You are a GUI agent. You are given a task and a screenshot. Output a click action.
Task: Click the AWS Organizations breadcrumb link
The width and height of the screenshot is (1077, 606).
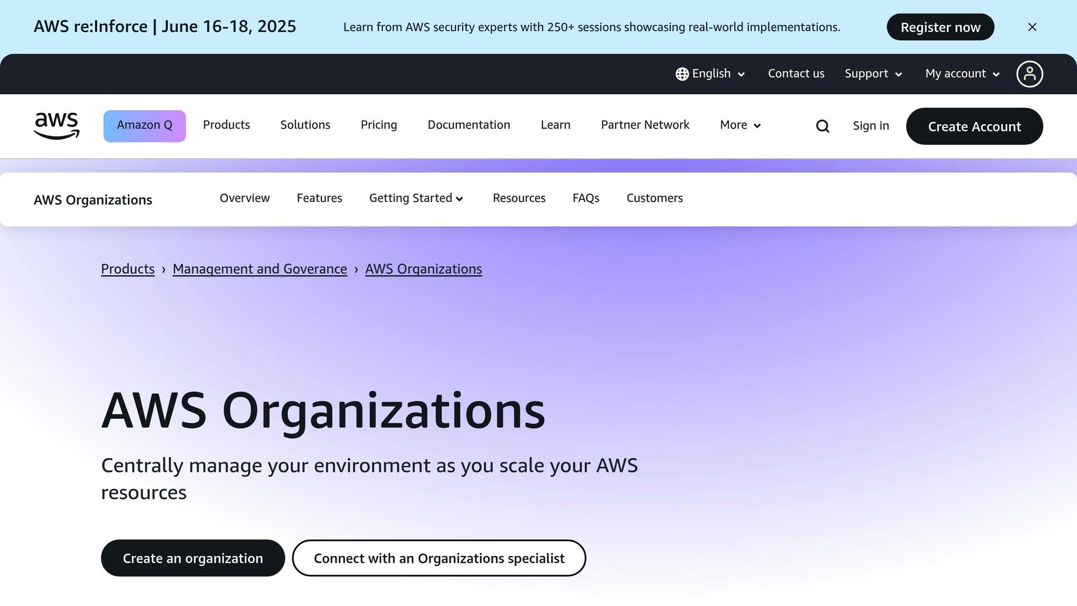tap(423, 269)
